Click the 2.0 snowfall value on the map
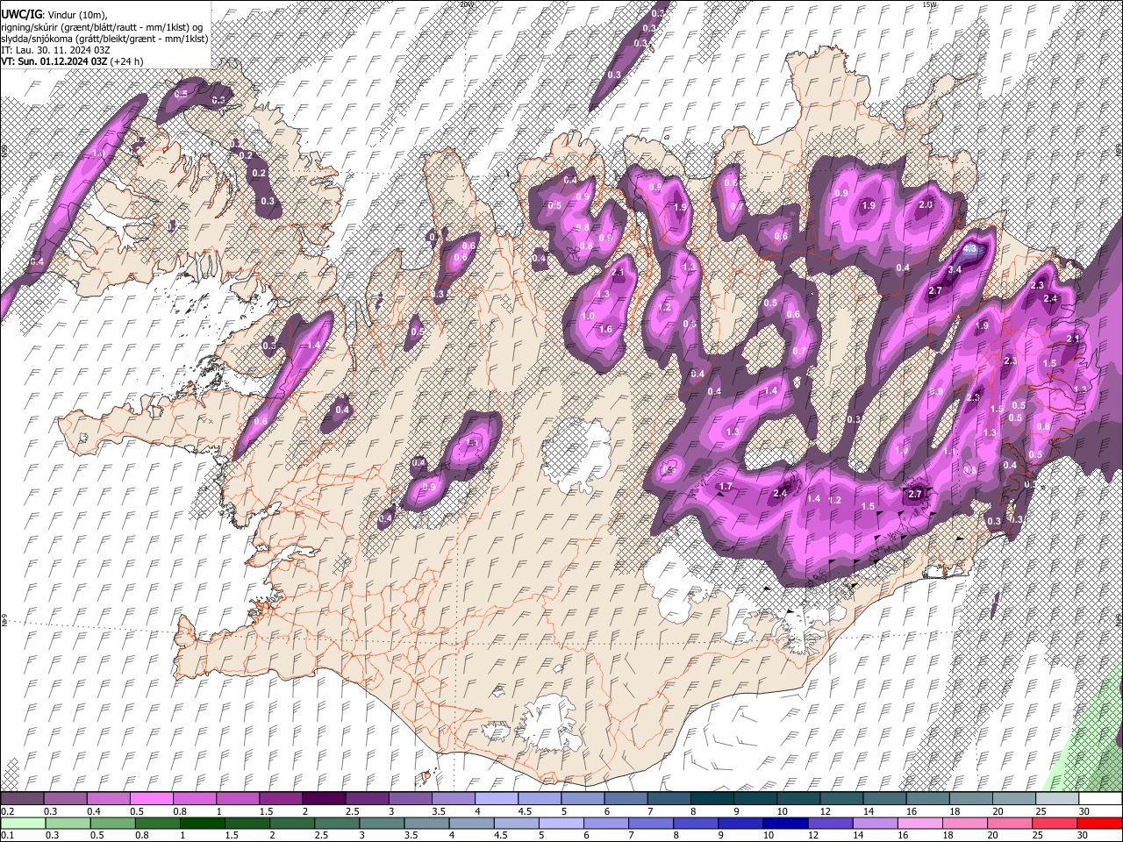Image resolution: width=1123 pixels, height=842 pixels. point(926,205)
